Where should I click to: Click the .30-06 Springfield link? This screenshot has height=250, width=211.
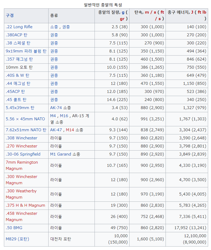pyautogui.click(x=23, y=154)
